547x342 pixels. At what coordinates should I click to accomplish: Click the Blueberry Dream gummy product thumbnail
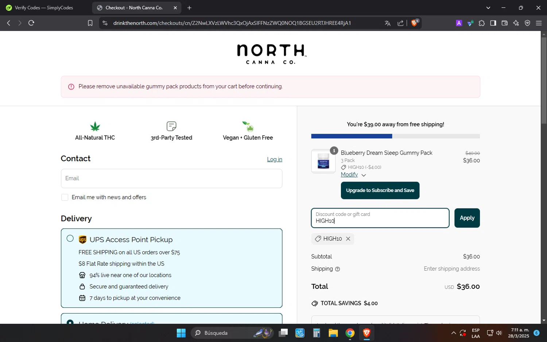[x=323, y=161]
